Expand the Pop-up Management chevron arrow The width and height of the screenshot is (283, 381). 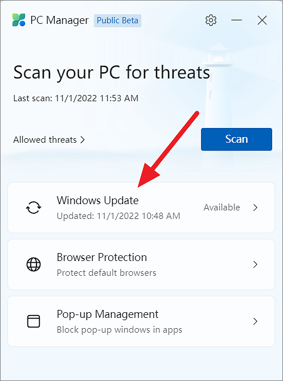pos(255,321)
